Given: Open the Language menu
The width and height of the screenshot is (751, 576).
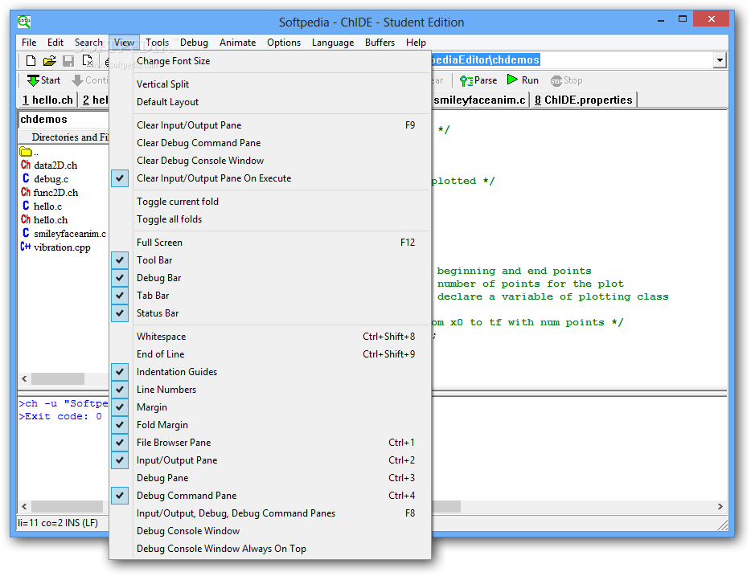Looking at the screenshot, I should 333,43.
